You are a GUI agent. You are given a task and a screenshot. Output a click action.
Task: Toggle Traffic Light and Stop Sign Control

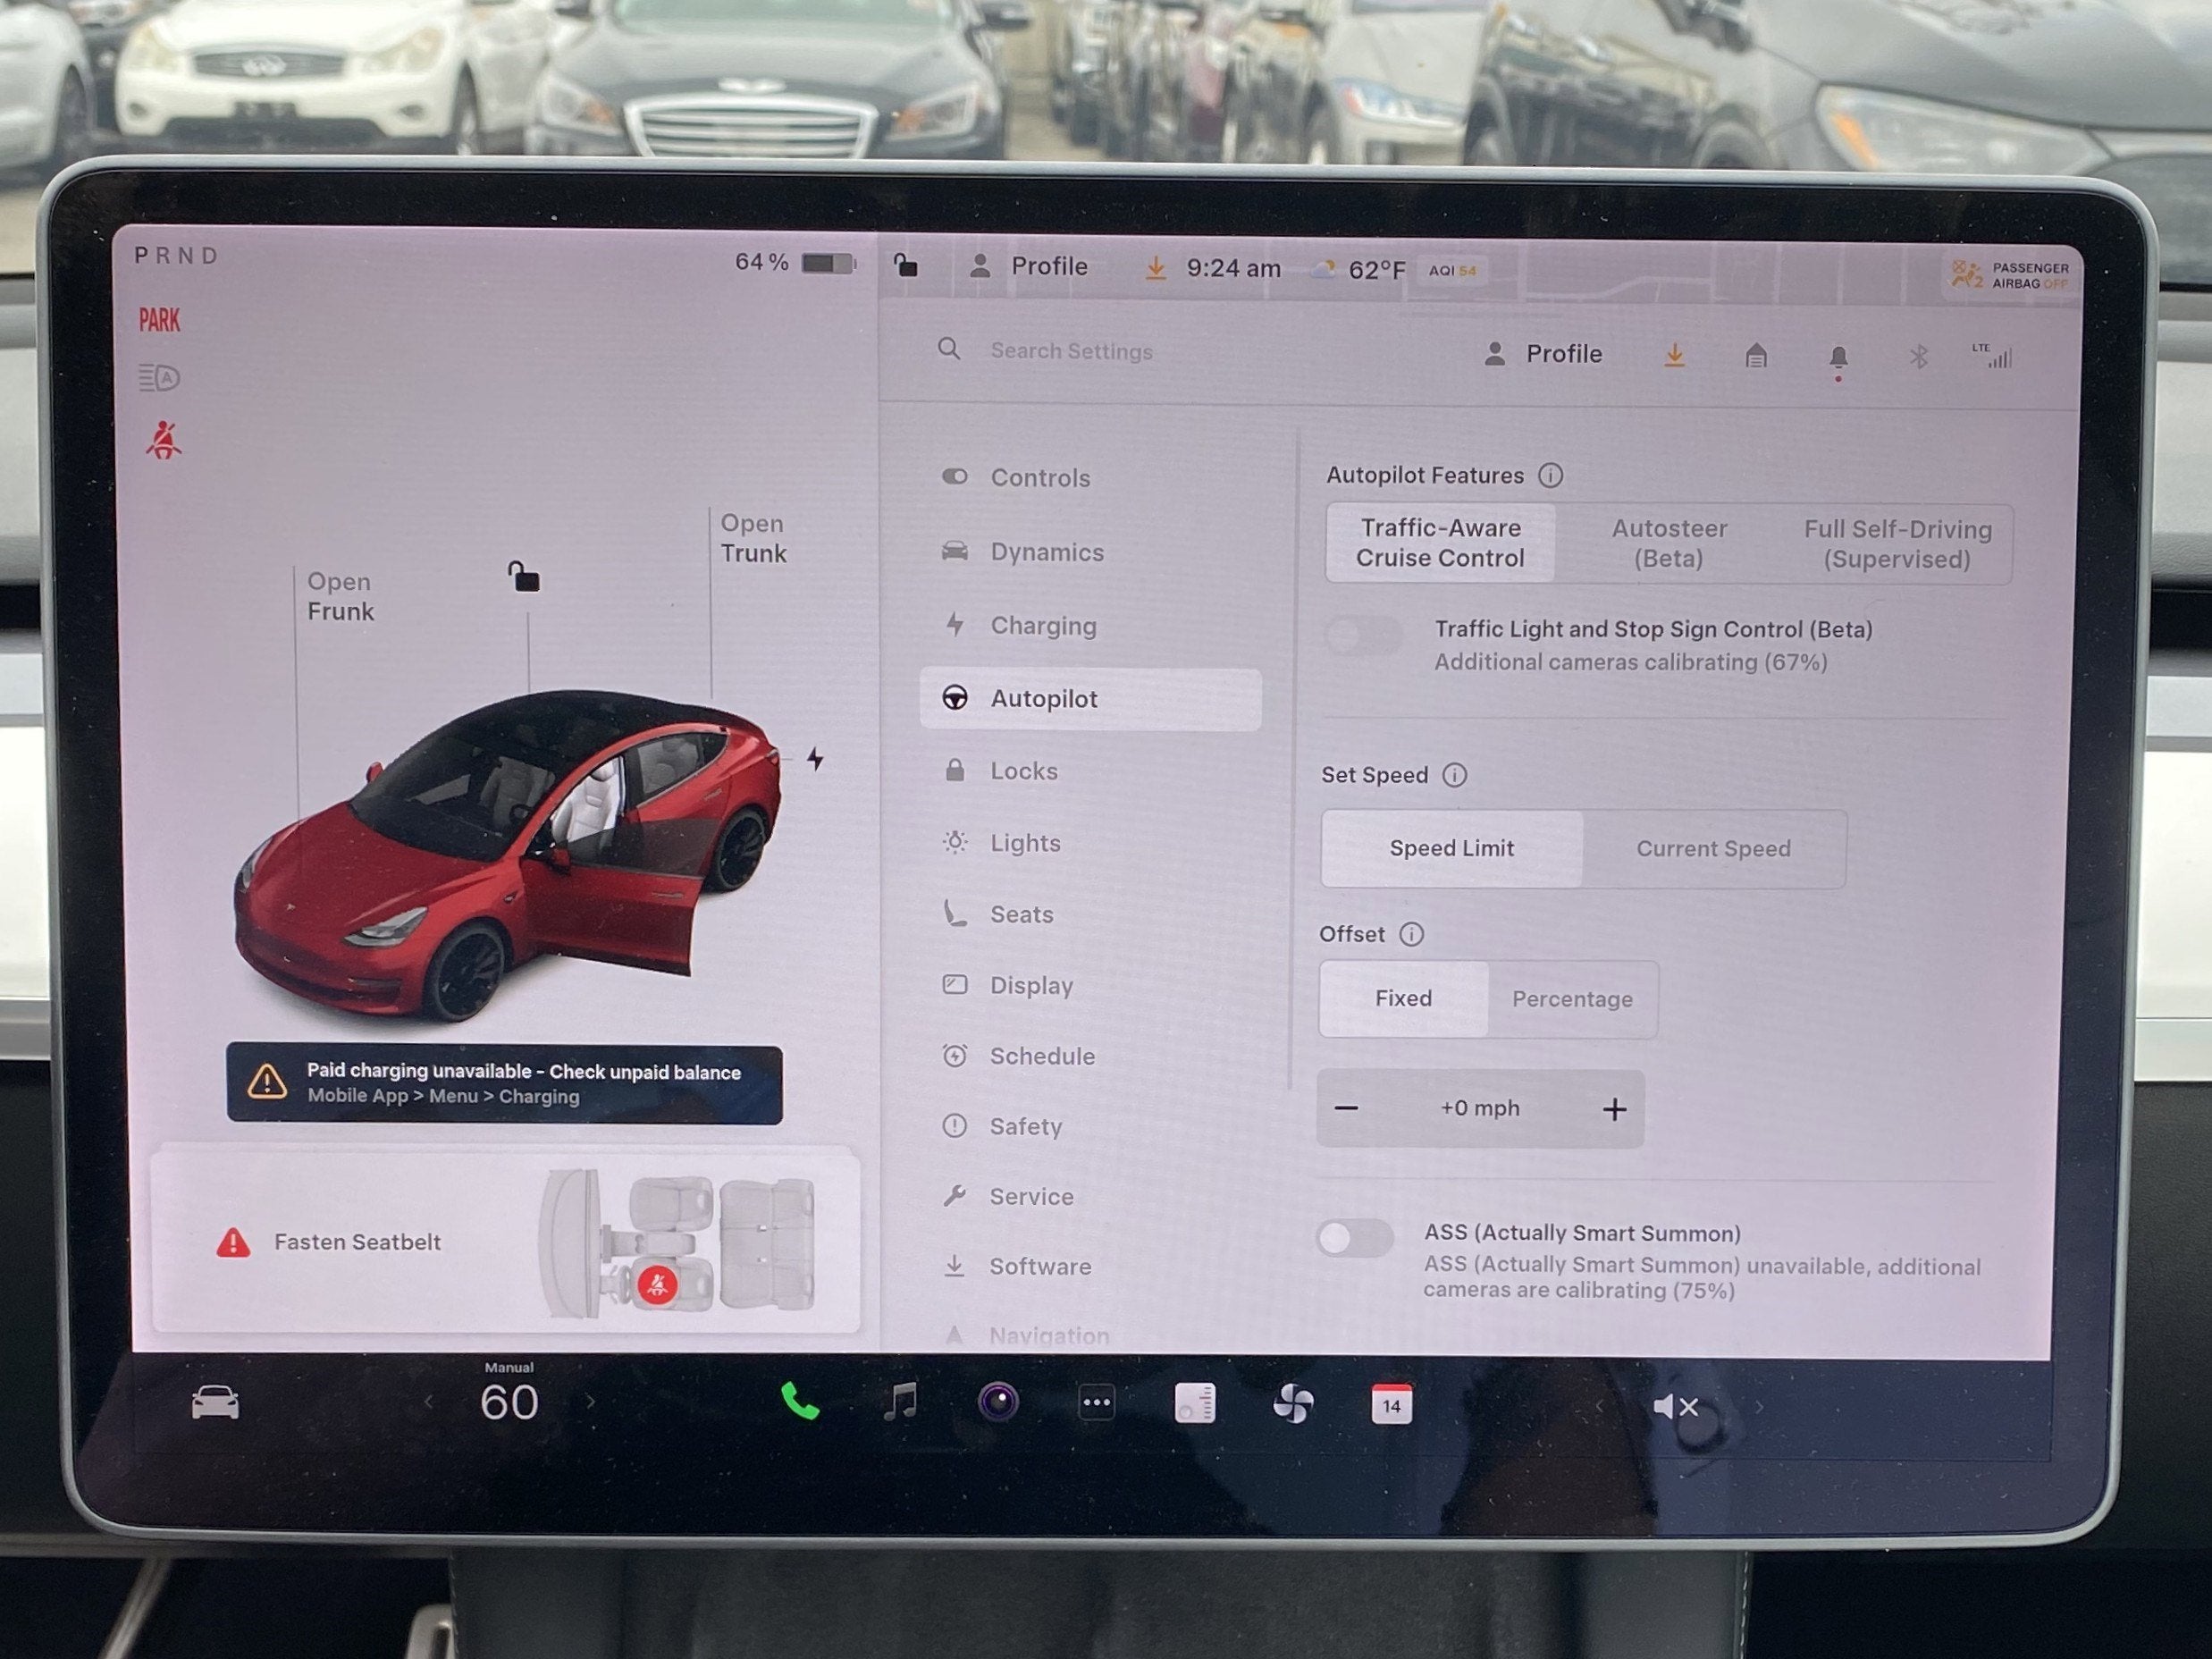(1364, 635)
